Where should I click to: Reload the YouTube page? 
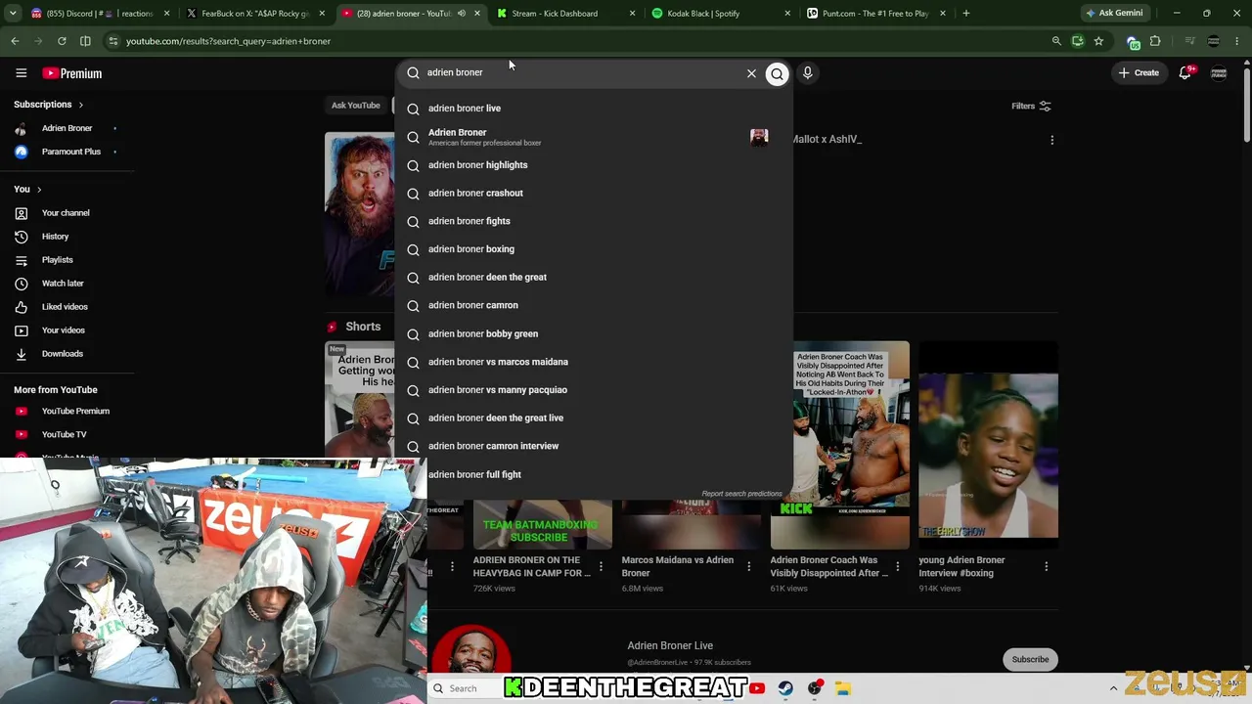(62, 41)
